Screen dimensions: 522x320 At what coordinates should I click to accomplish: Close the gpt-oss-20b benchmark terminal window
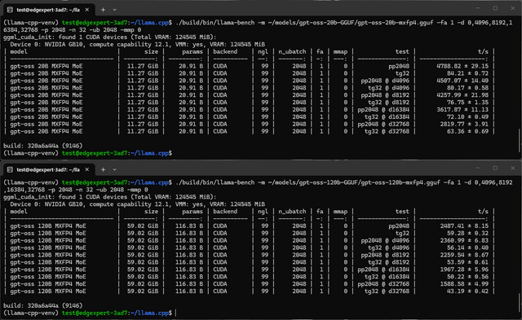[x=513, y=8]
